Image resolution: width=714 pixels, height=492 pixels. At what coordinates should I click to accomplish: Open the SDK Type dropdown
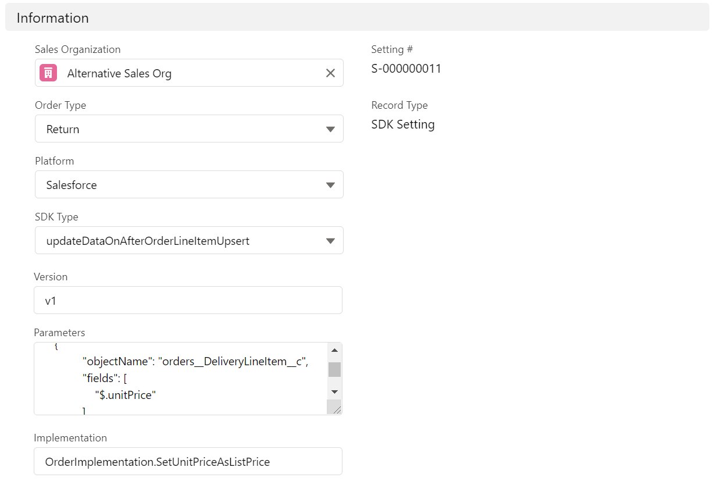[x=189, y=241]
